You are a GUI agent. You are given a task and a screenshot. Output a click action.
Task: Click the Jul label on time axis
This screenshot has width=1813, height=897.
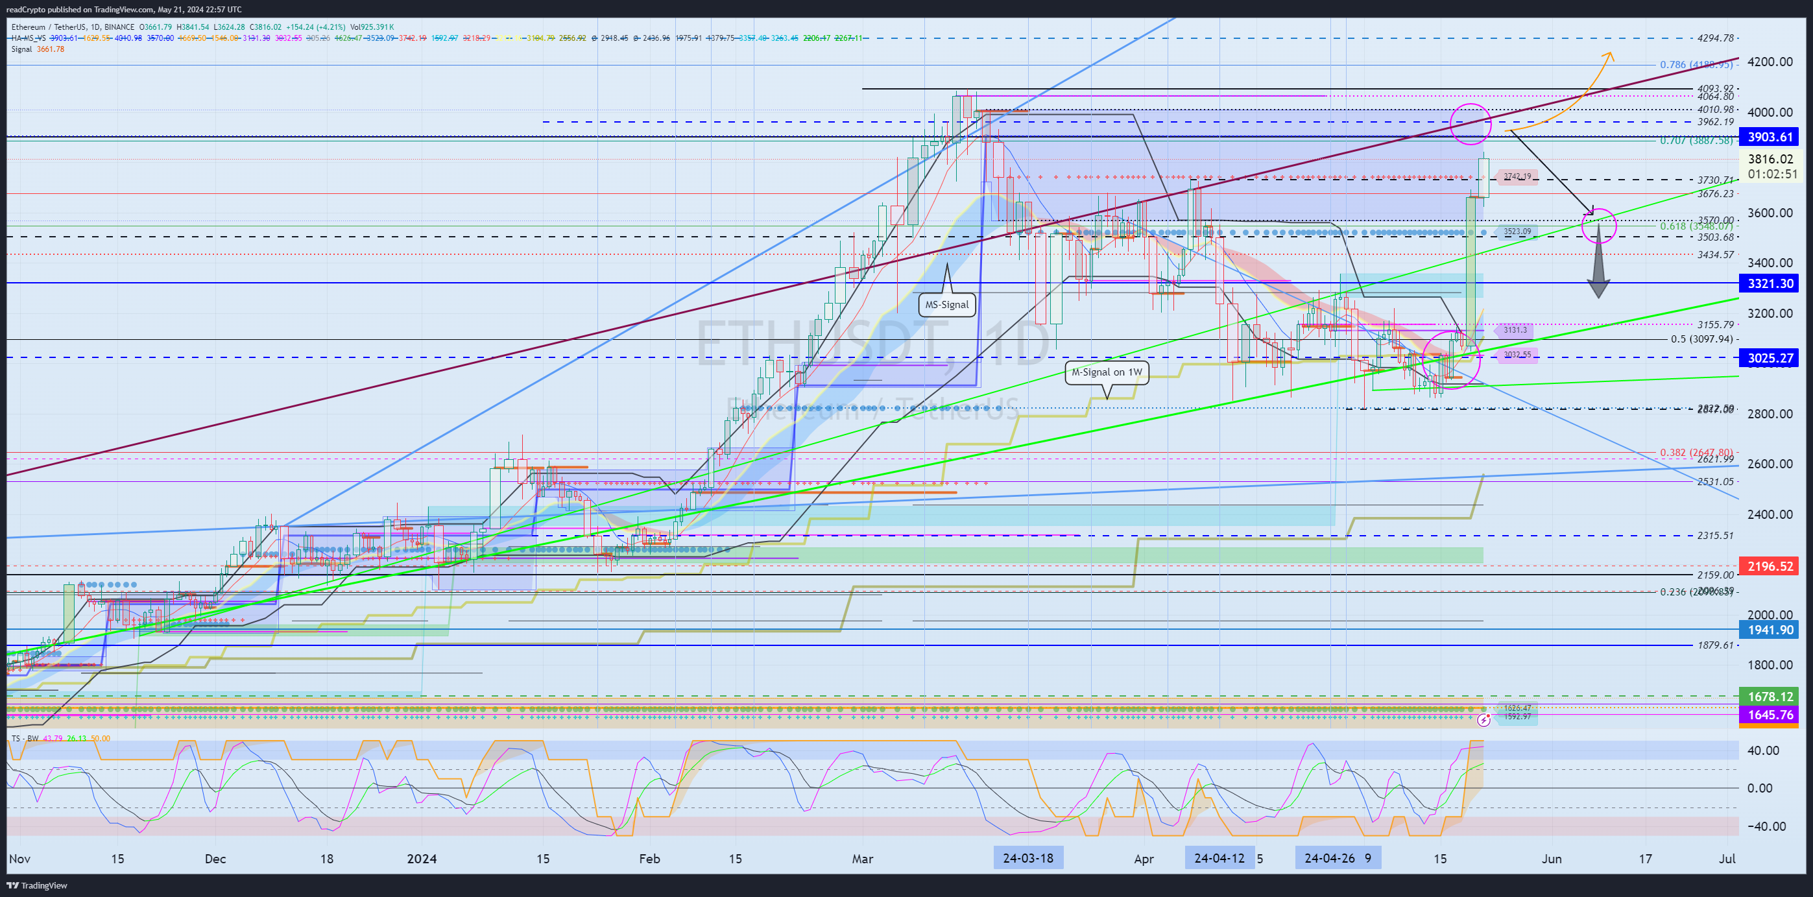[1727, 858]
